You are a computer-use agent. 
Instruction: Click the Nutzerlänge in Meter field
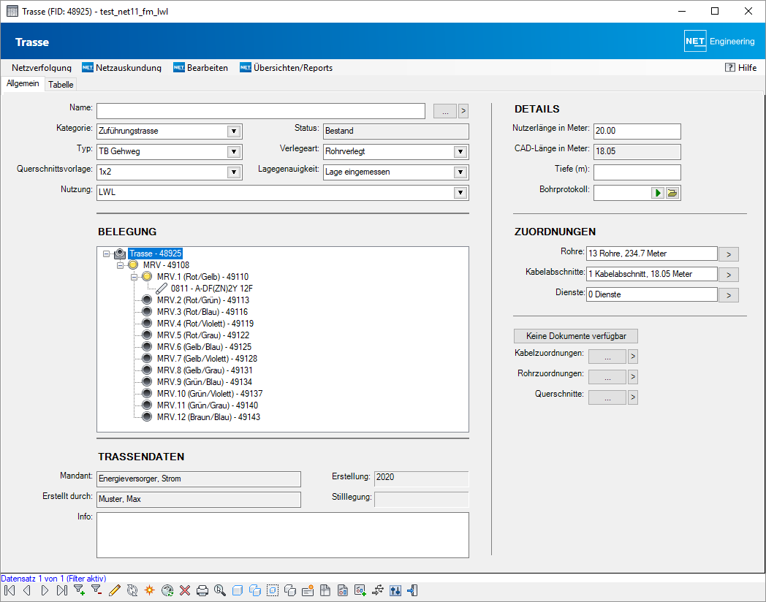[x=637, y=132]
